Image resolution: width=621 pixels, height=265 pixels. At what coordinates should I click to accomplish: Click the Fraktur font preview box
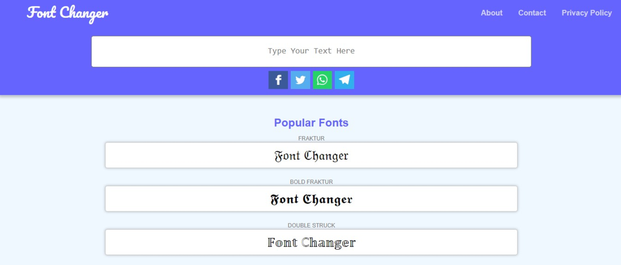[x=311, y=155]
